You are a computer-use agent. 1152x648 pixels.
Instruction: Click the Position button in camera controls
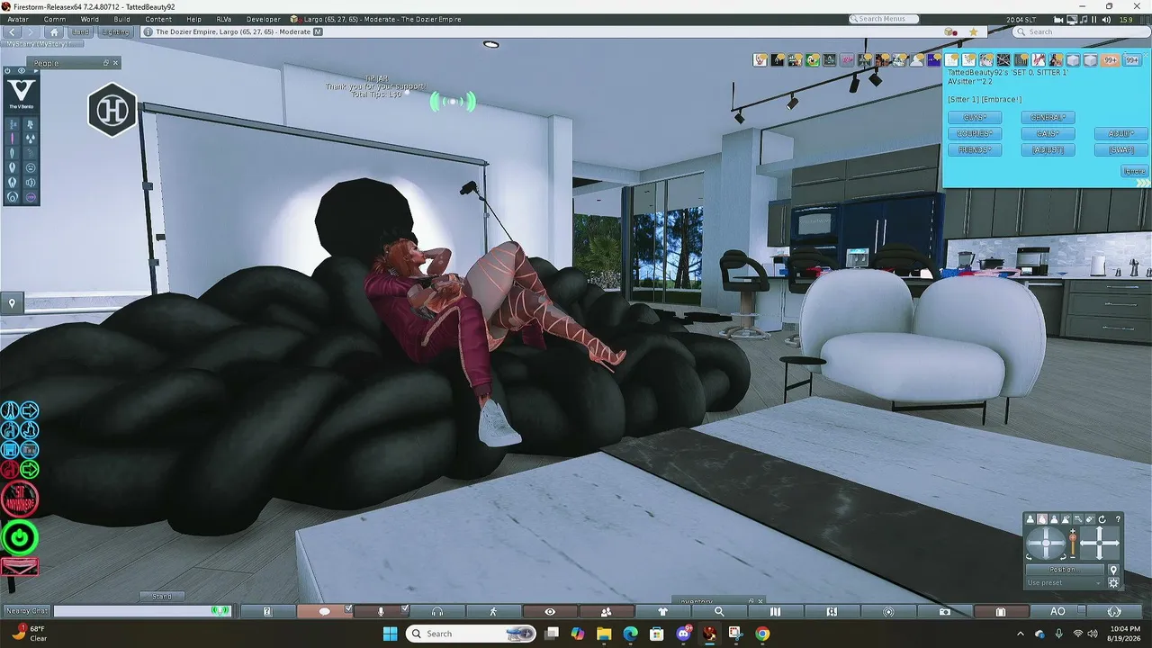(x=1065, y=570)
